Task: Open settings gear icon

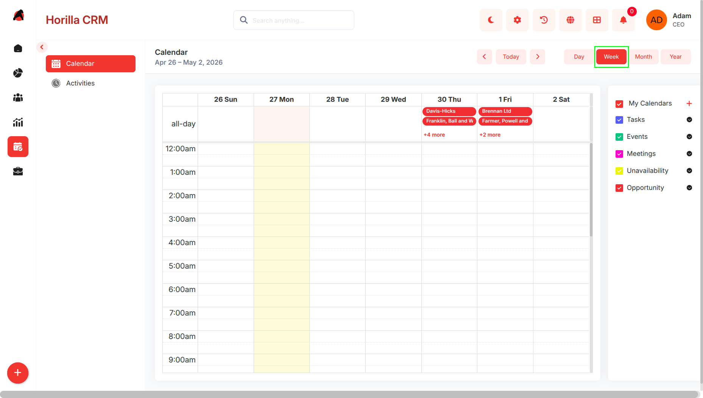Action: [x=517, y=20]
